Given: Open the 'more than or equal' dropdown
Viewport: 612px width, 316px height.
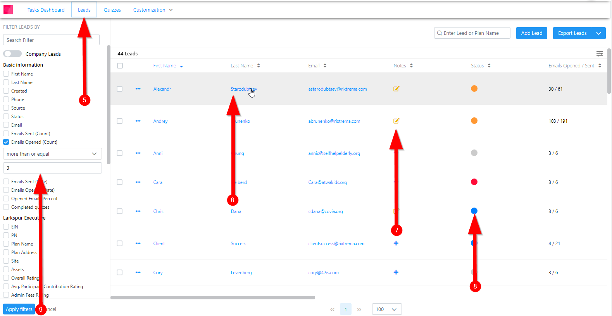Looking at the screenshot, I should pyautogui.click(x=52, y=154).
